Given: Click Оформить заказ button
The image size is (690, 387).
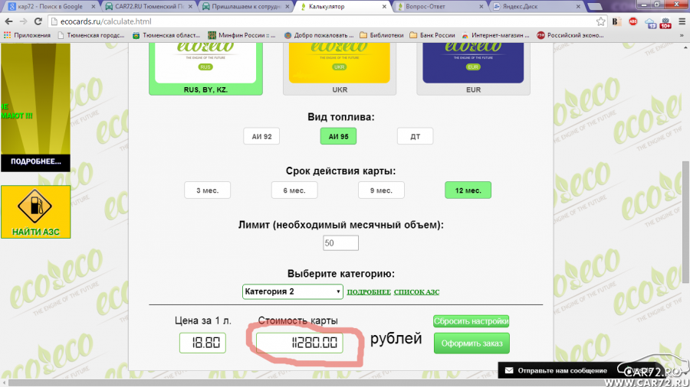Looking at the screenshot, I should pyautogui.click(x=472, y=343).
